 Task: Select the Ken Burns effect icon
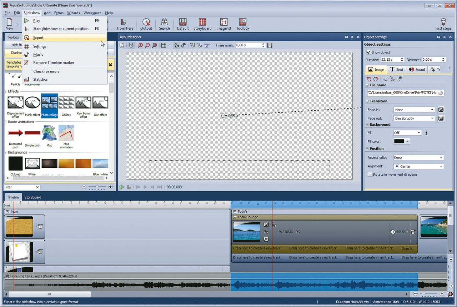coord(83,103)
